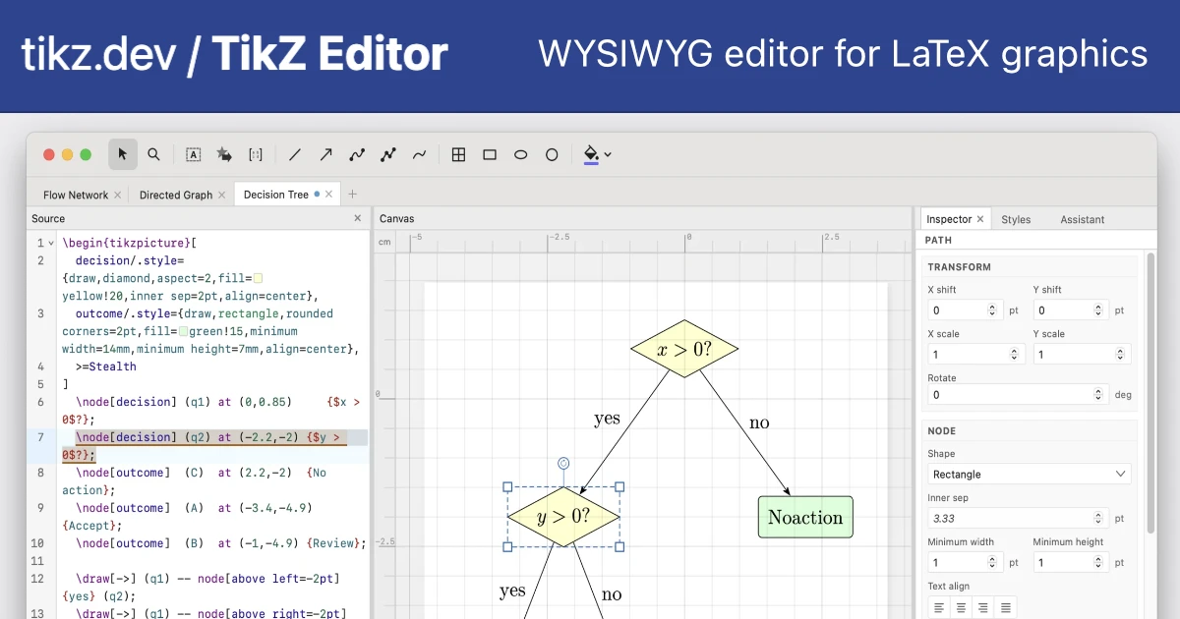Click source line 7 with node q2
The width and height of the screenshot is (1180, 619).
[215, 446]
